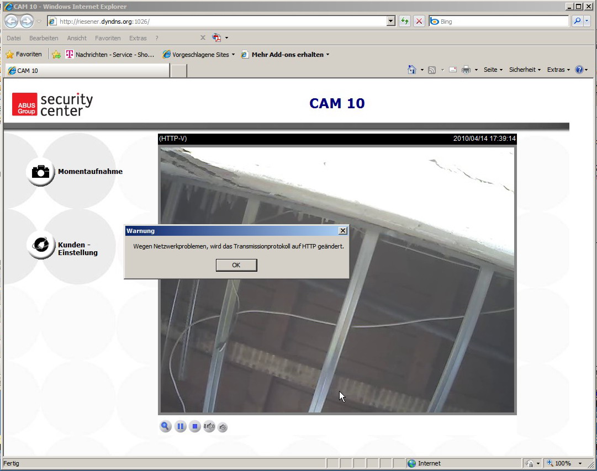Click the Momentaufnahme camera icon
Image resolution: width=597 pixels, height=471 pixels.
40,172
